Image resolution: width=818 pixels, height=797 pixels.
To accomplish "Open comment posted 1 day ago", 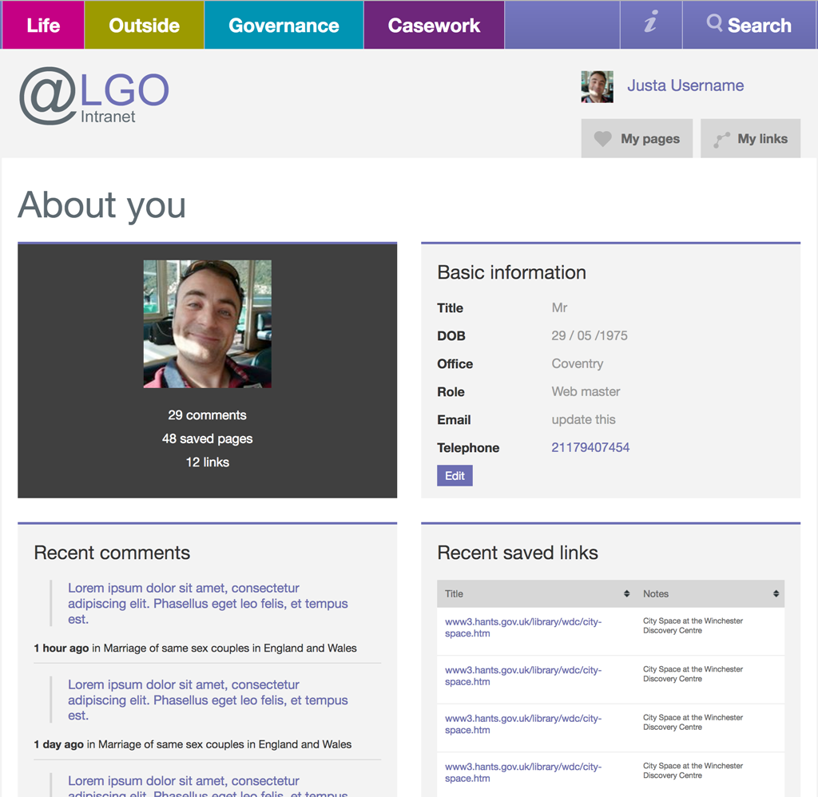I will [x=208, y=700].
